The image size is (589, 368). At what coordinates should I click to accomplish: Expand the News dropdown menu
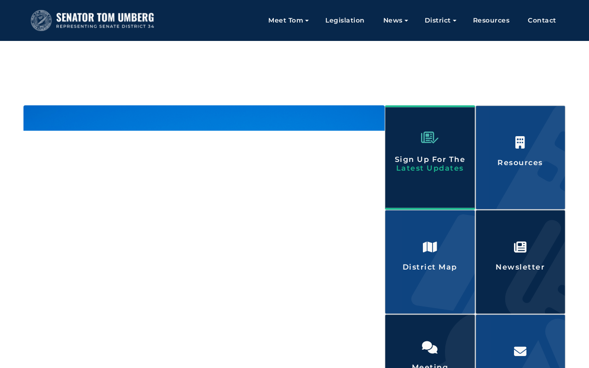pyautogui.click(x=396, y=20)
